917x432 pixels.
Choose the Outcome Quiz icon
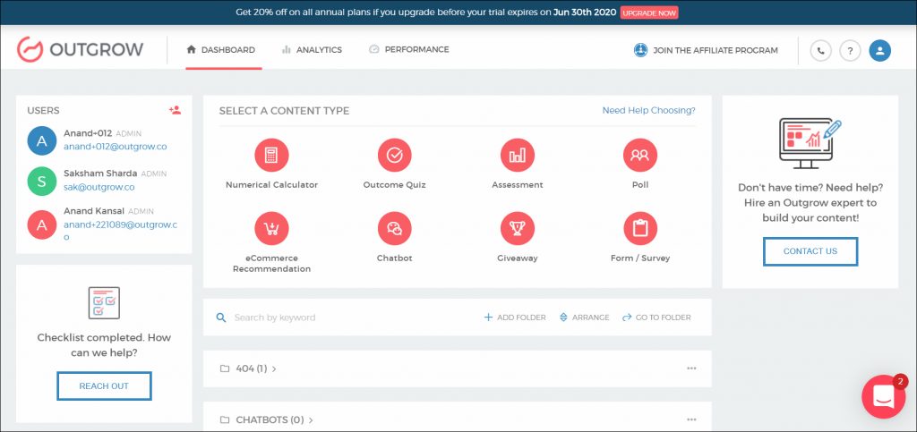[394, 156]
